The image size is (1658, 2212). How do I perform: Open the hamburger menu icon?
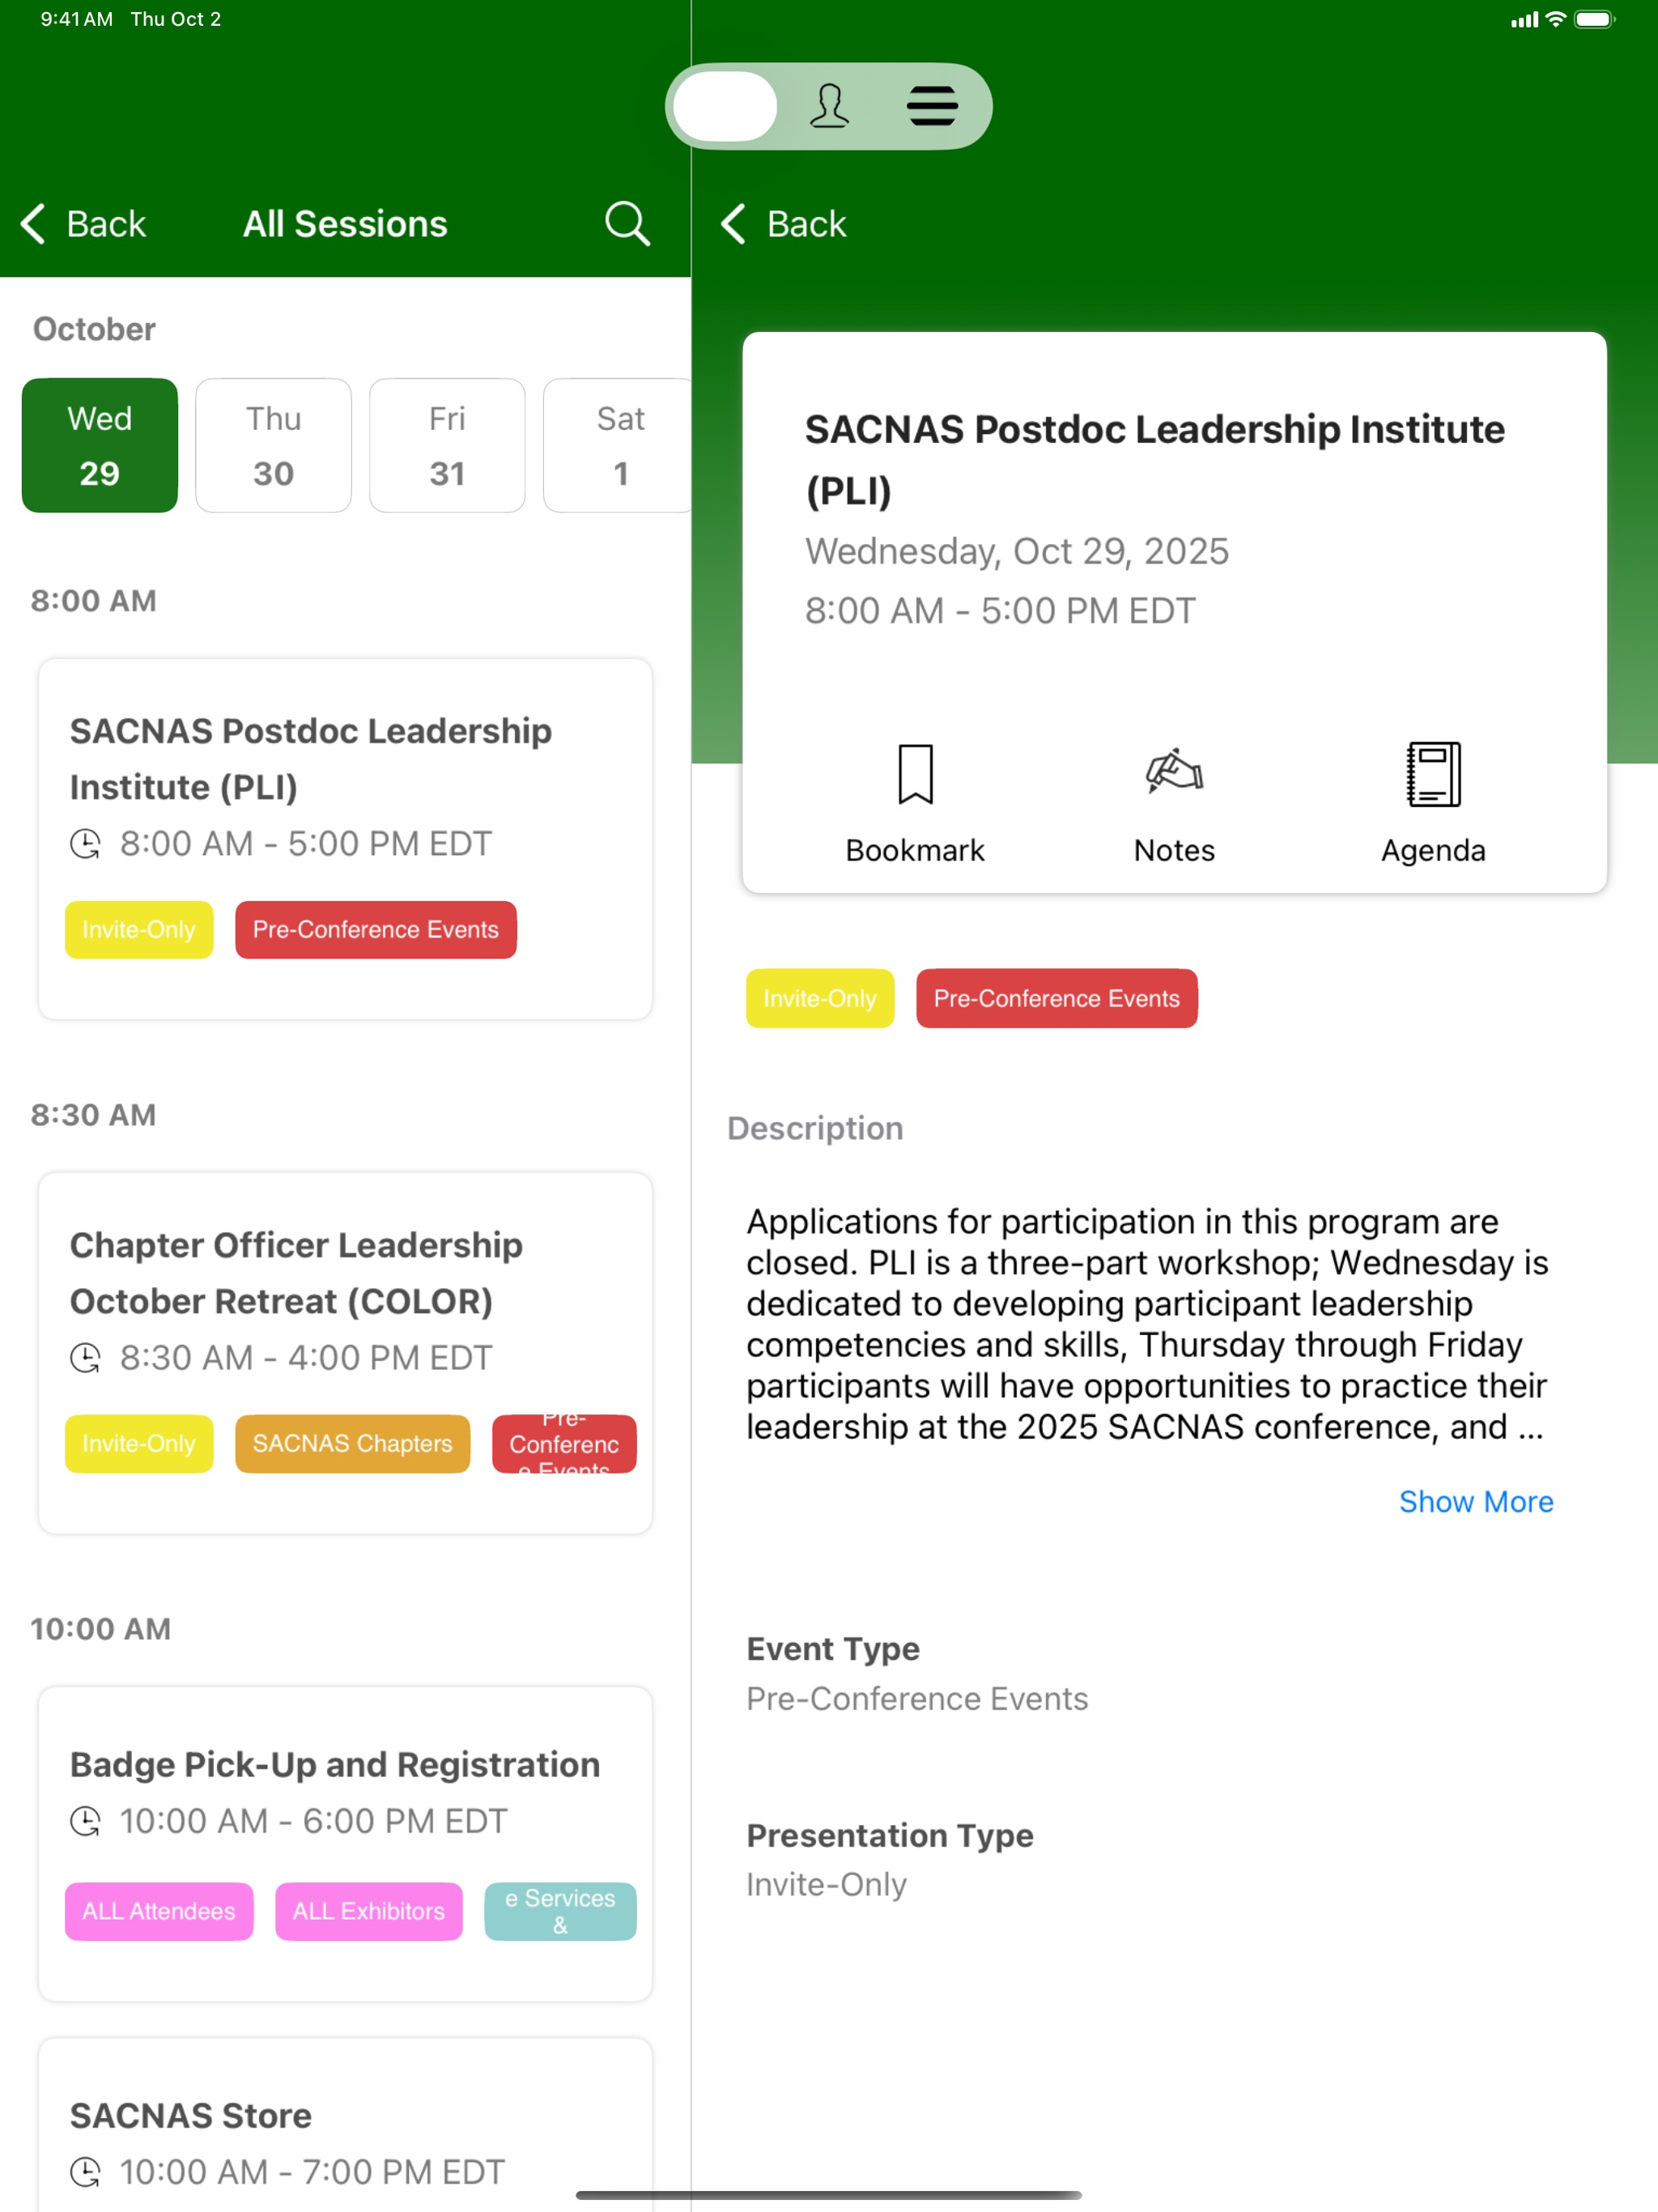(932, 106)
